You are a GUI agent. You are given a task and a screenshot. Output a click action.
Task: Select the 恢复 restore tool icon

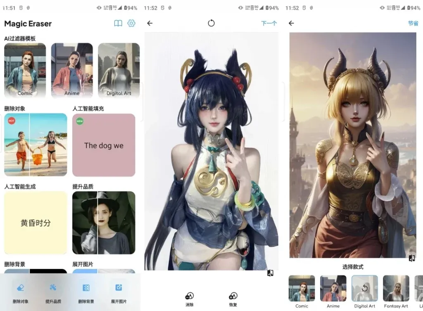tap(233, 296)
